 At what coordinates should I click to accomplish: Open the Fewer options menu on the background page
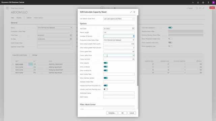[38, 18]
